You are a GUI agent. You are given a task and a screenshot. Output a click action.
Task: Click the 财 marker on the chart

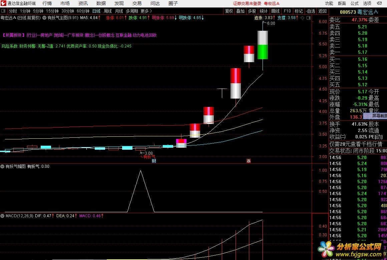pyautogui.click(x=154, y=161)
